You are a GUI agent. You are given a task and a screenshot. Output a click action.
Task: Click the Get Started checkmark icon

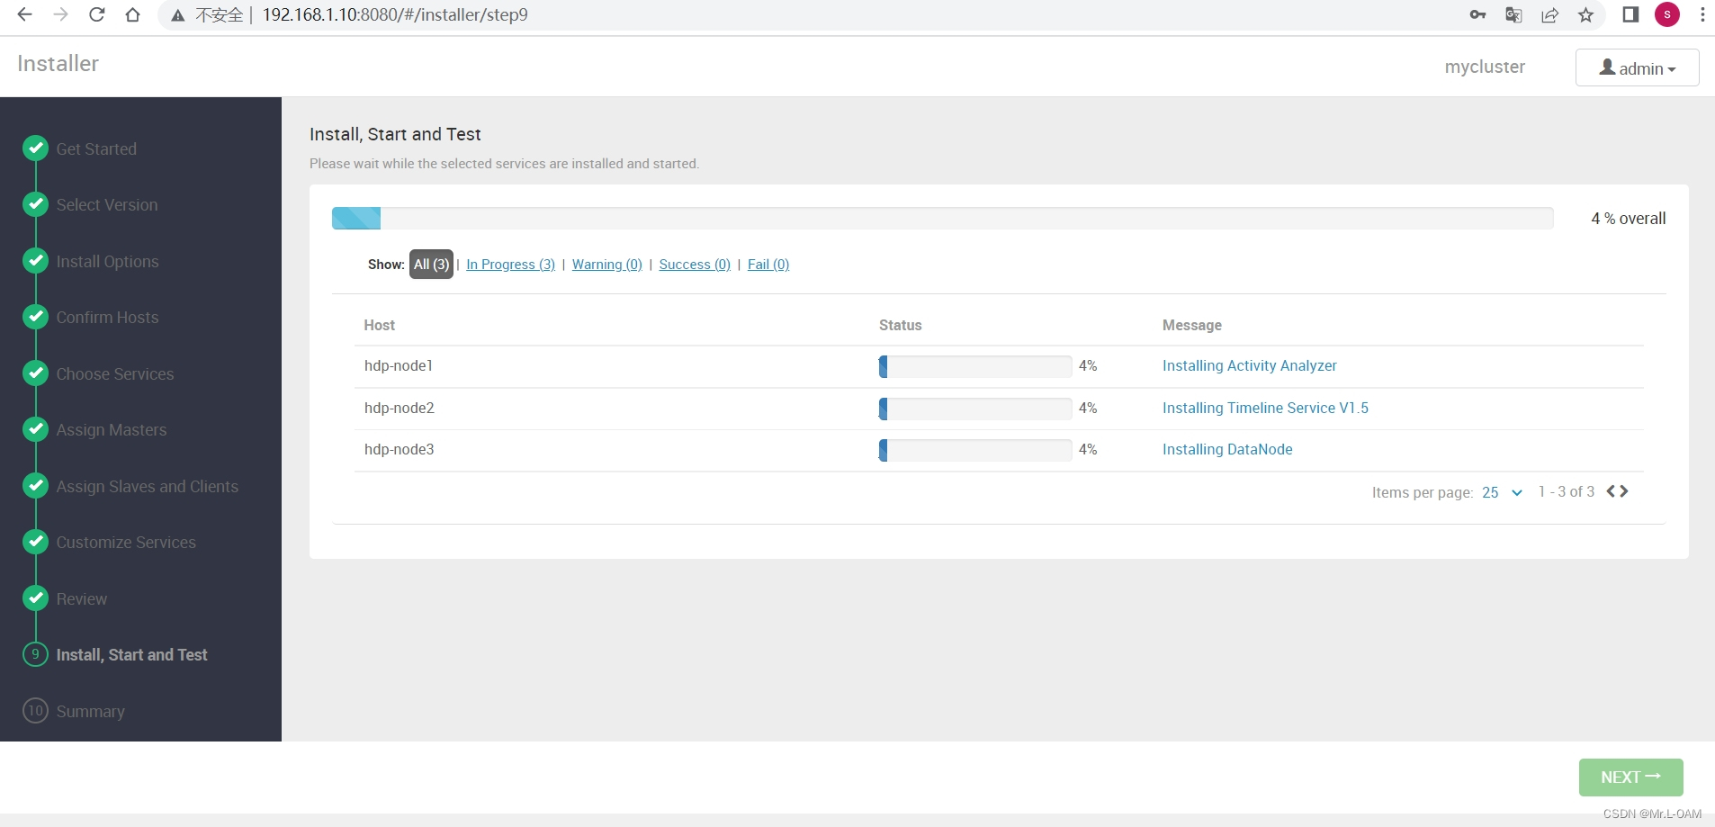(35, 148)
